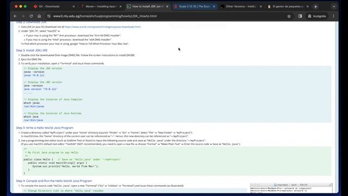Click the 'Eject the DMG file' step
The width and height of the screenshot is (348, 196).
coord(32,59)
